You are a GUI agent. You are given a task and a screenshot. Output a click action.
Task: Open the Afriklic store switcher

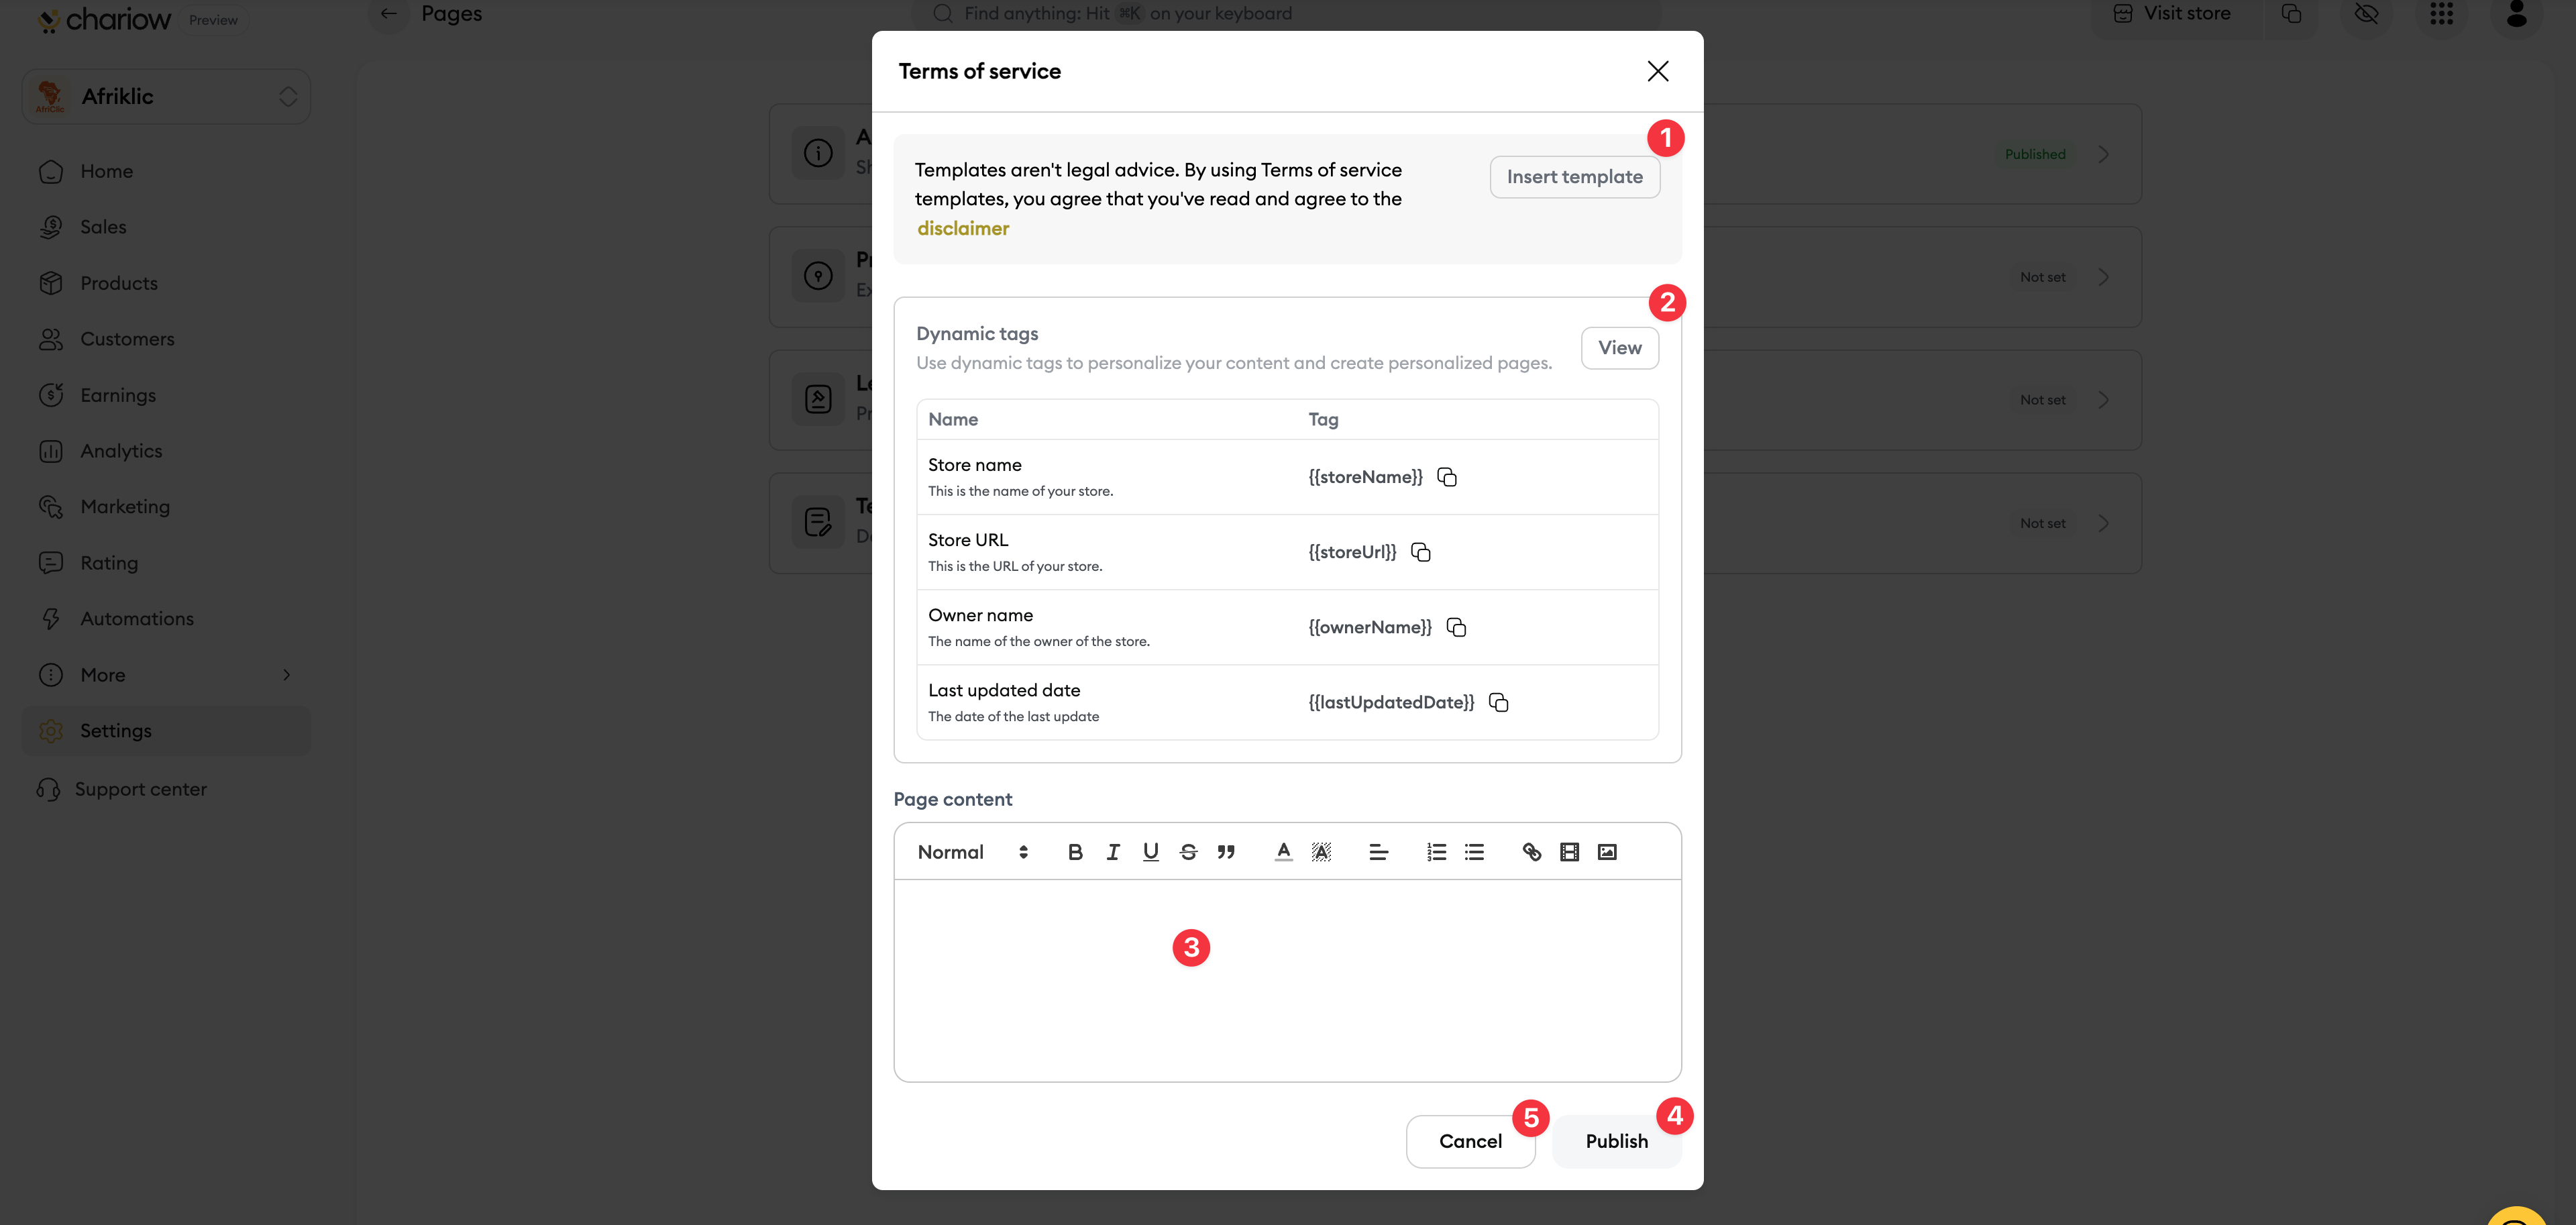coord(166,96)
